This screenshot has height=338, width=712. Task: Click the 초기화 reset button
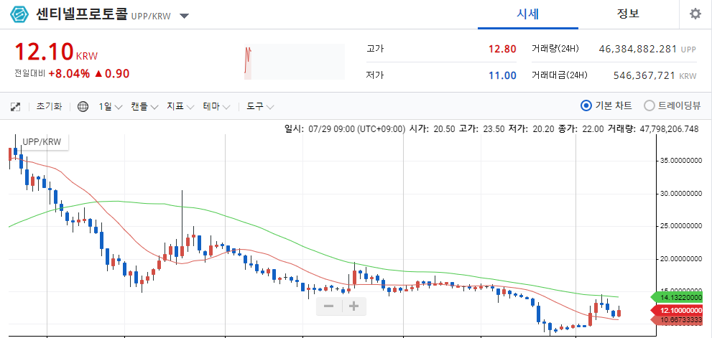49,107
